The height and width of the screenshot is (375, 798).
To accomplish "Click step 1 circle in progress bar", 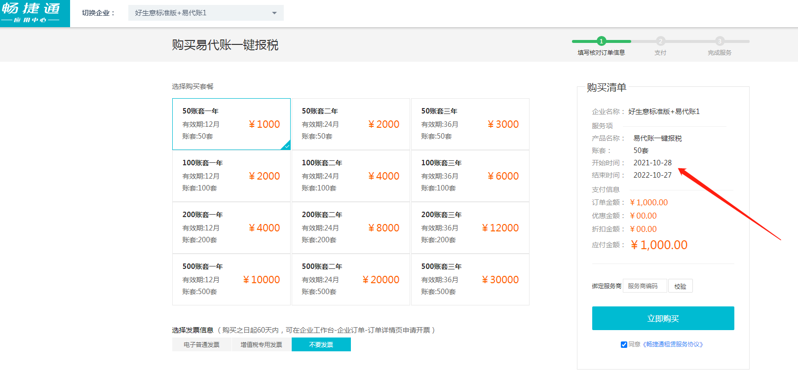I will 601,41.
